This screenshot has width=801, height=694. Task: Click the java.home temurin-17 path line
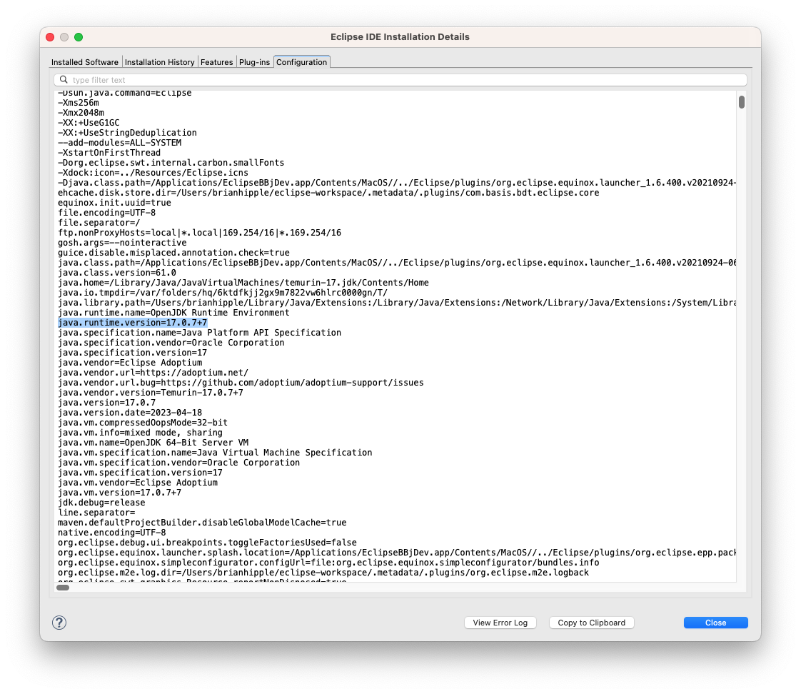point(243,283)
